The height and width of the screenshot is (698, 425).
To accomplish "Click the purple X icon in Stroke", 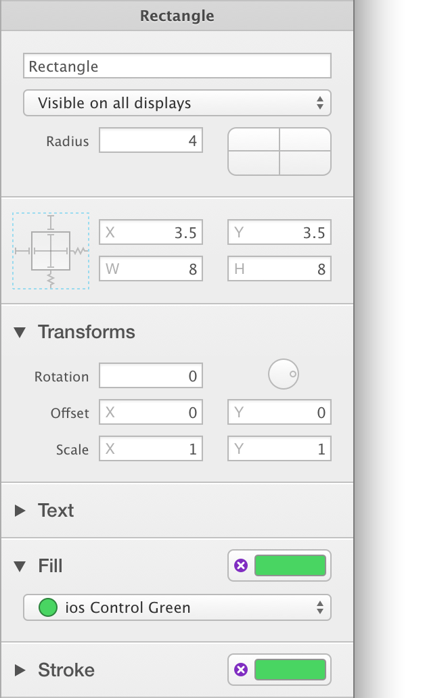I will [x=241, y=670].
